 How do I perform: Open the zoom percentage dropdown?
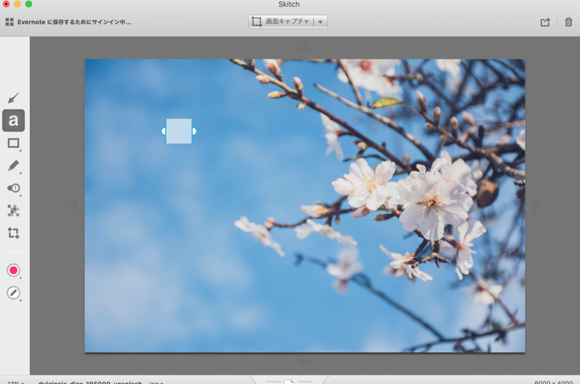coord(15,382)
